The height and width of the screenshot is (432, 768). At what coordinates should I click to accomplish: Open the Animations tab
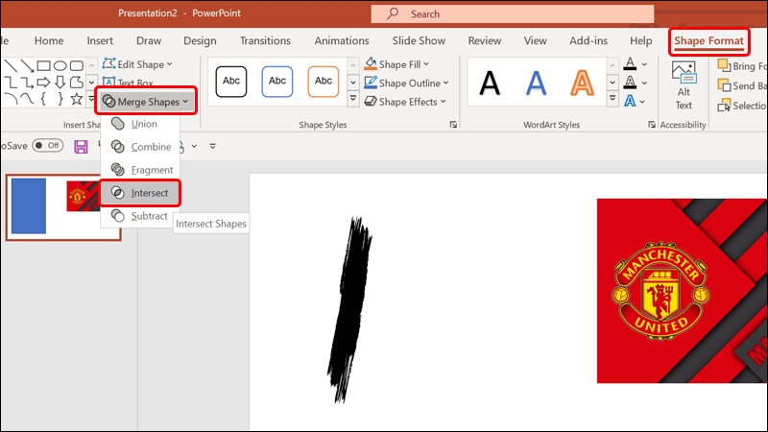coord(342,40)
